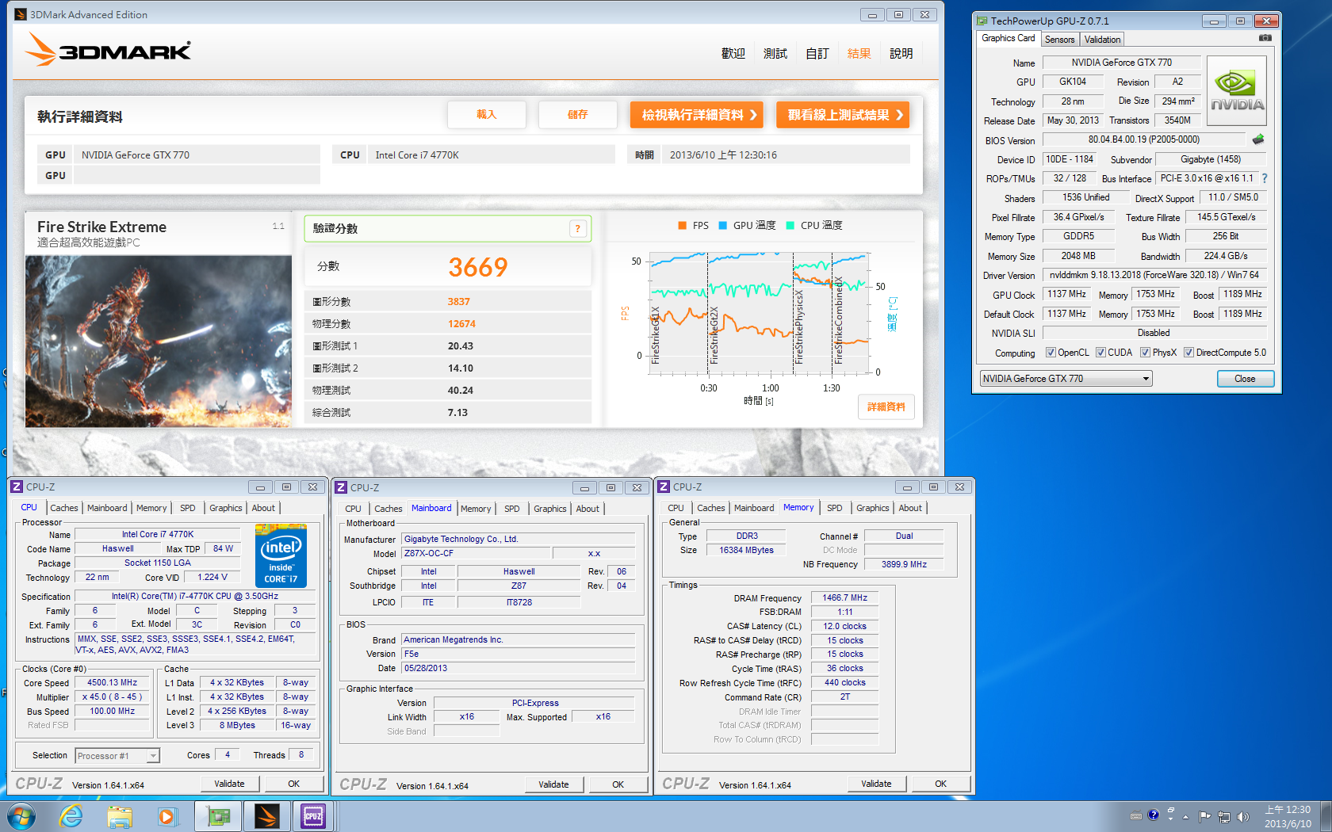Image resolution: width=1332 pixels, height=832 pixels.
Task: Click the Action Center flag in system tray
Action: (x=1204, y=817)
